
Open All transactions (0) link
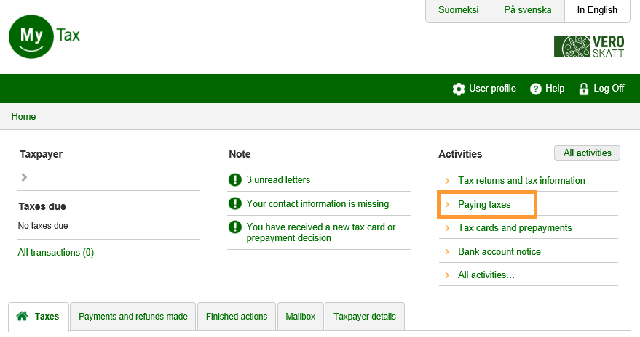[x=55, y=253]
